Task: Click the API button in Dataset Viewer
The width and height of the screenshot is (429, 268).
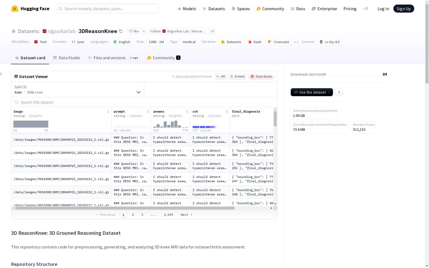Action: [221, 76]
